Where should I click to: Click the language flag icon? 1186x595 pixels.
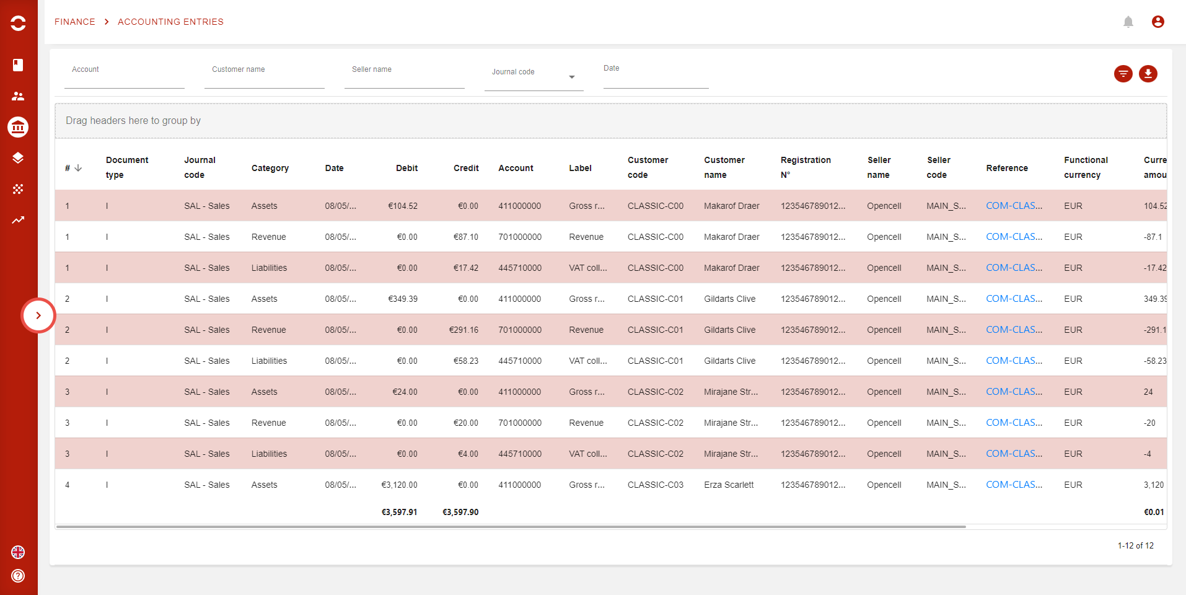coord(18,552)
